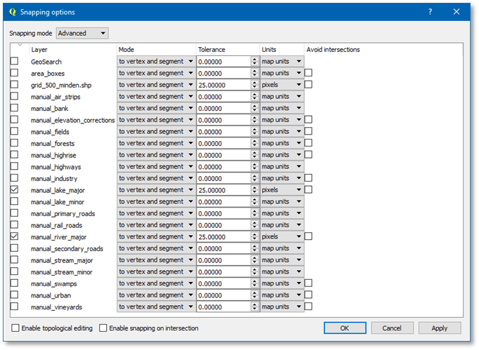The width and height of the screenshot is (479, 350).
Task: Toggle Enable topological editing checkbox
Action: [15, 328]
